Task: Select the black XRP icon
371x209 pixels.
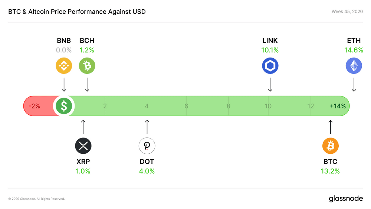Action: (83, 146)
